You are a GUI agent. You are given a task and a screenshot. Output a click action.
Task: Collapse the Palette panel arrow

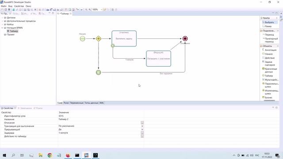pos(277,18)
